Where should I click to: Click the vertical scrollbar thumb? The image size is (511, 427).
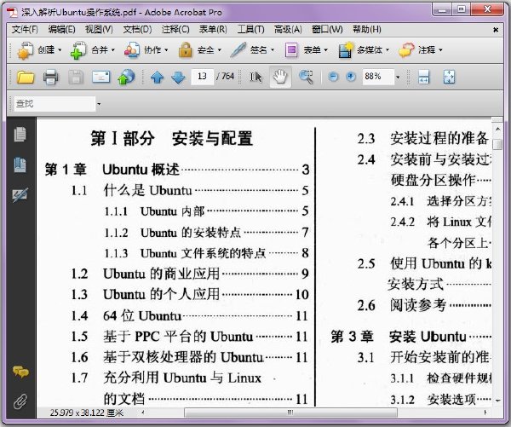coord(497,144)
